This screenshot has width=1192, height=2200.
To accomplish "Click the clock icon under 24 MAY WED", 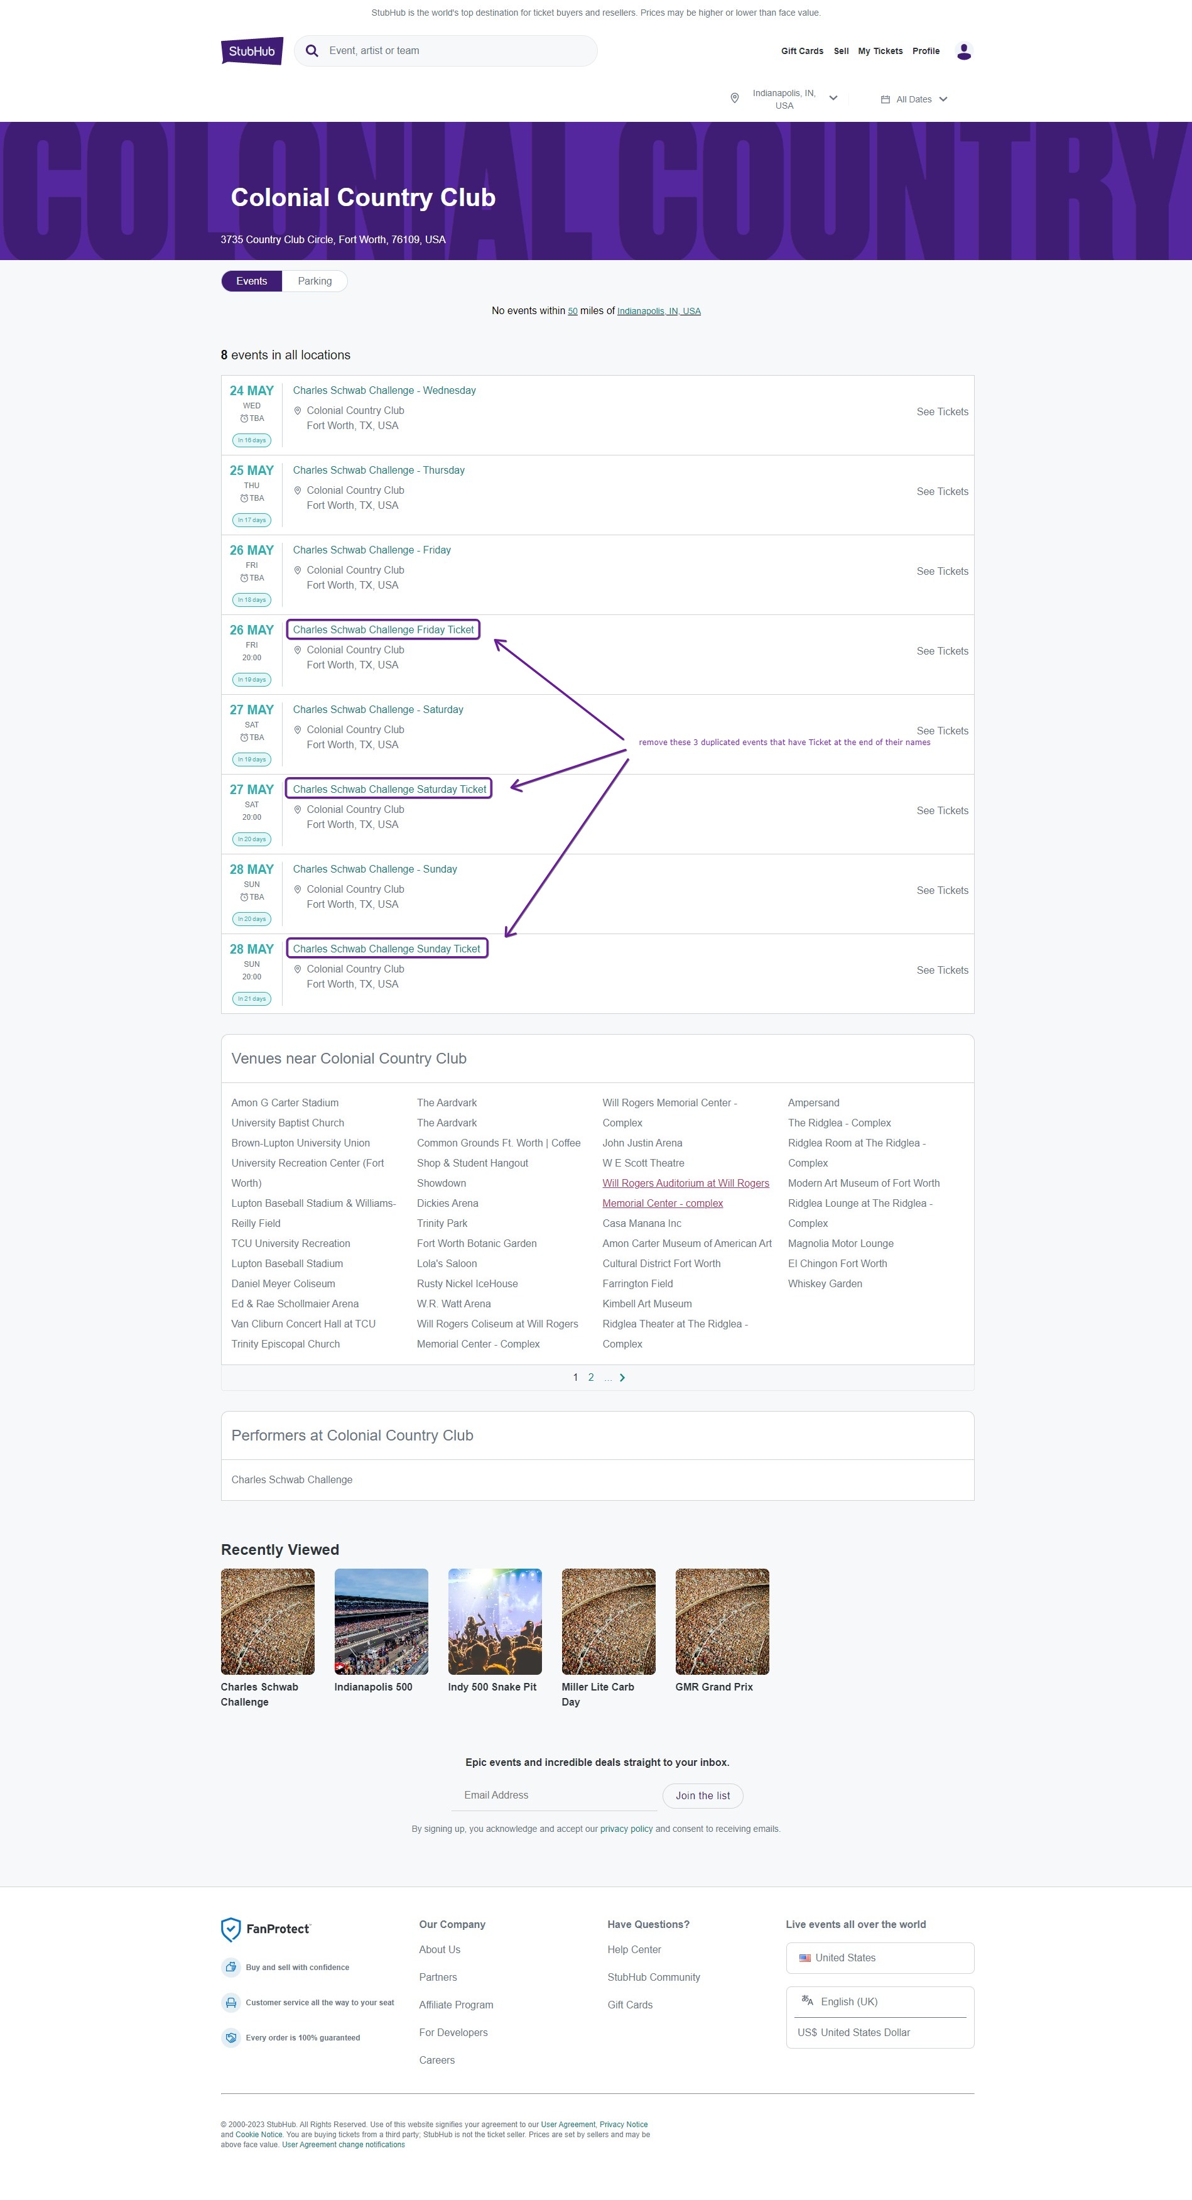I will click(x=244, y=418).
